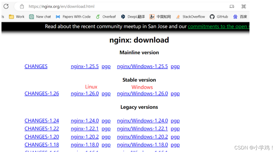Open the CHANGES-1.24 link

tap(42, 121)
